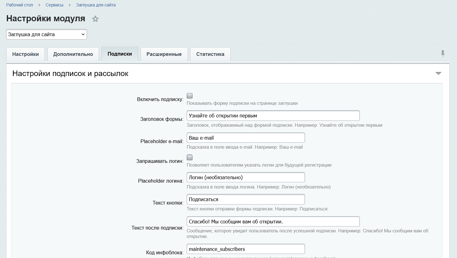Switch to the Настройки tab

[26, 54]
